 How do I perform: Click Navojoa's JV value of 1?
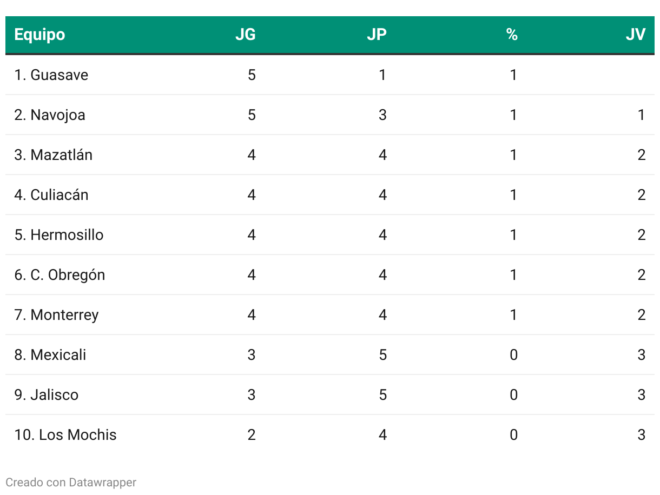(642, 115)
